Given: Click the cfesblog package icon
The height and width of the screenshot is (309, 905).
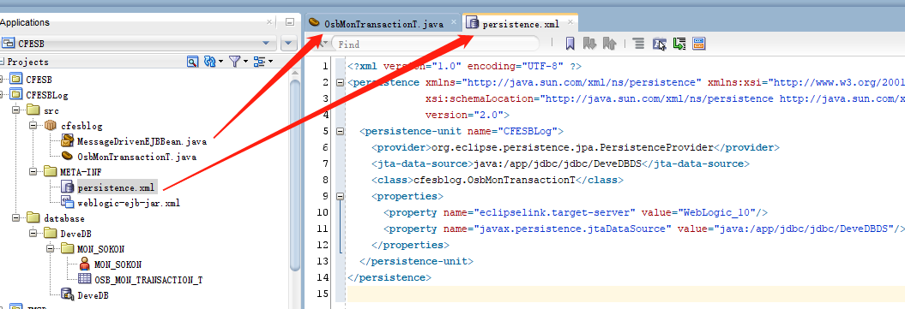Looking at the screenshot, I should click(x=51, y=126).
